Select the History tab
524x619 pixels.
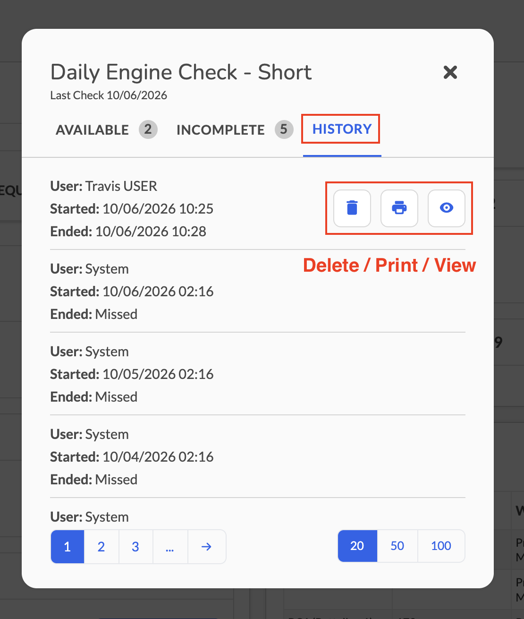coord(342,129)
